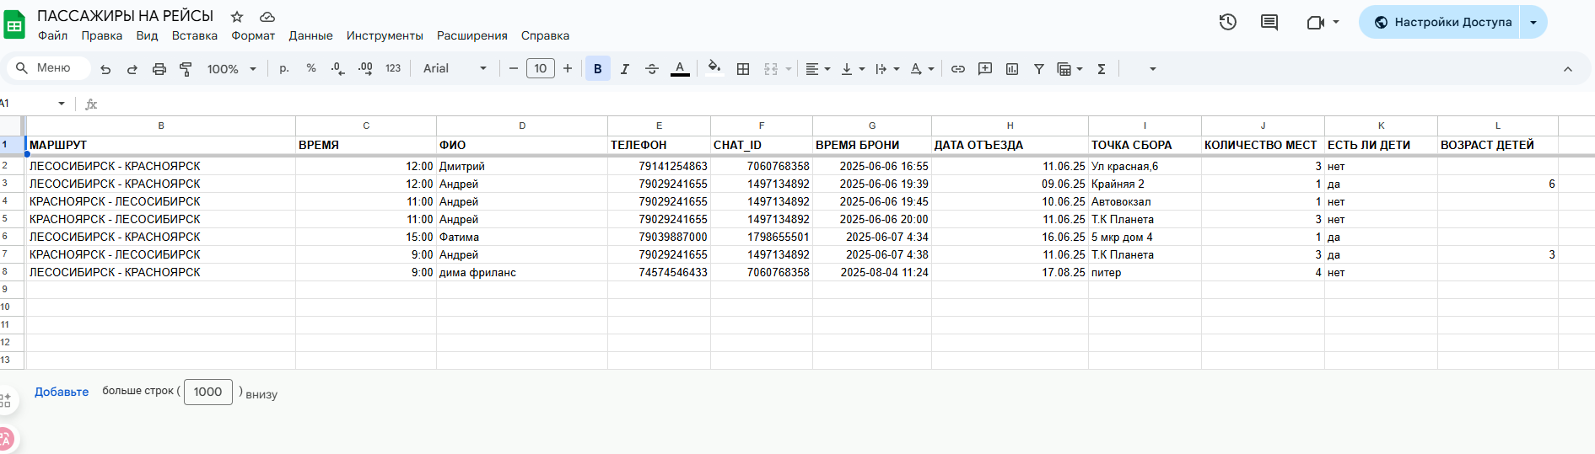Viewport: 1595px width, 454px height.
Task: Apply percent format
Action: coord(311,69)
